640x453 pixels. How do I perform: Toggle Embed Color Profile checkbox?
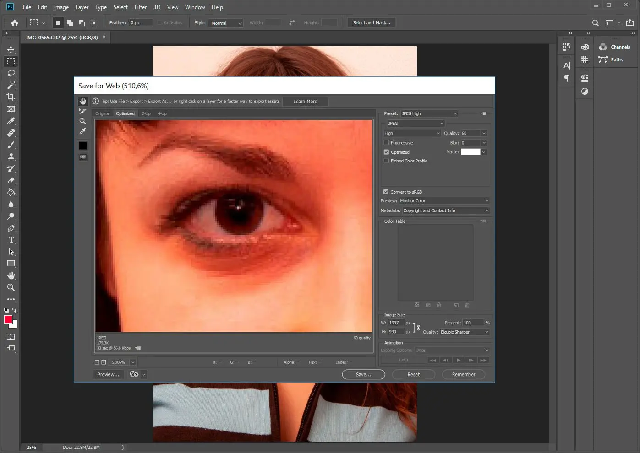click(x=386, y=161)
